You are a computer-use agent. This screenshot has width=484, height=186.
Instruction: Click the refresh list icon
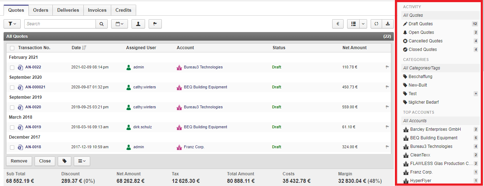point(376,24)
